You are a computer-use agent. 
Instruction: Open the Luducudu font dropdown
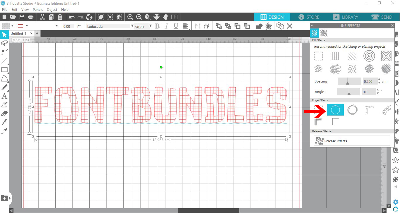click(x=132, y=26)
